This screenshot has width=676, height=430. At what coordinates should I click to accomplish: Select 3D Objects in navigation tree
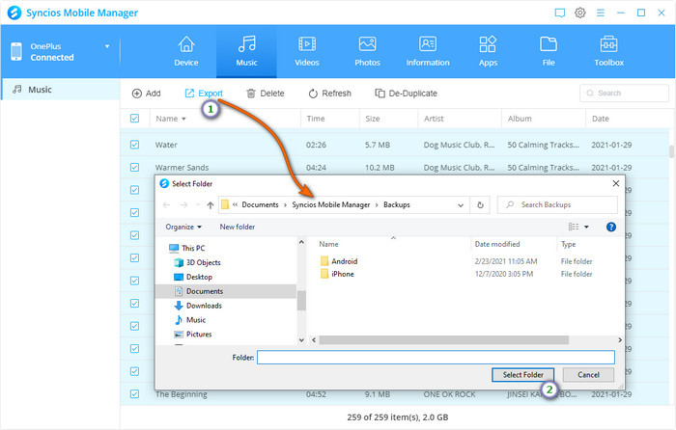(197, 262)
